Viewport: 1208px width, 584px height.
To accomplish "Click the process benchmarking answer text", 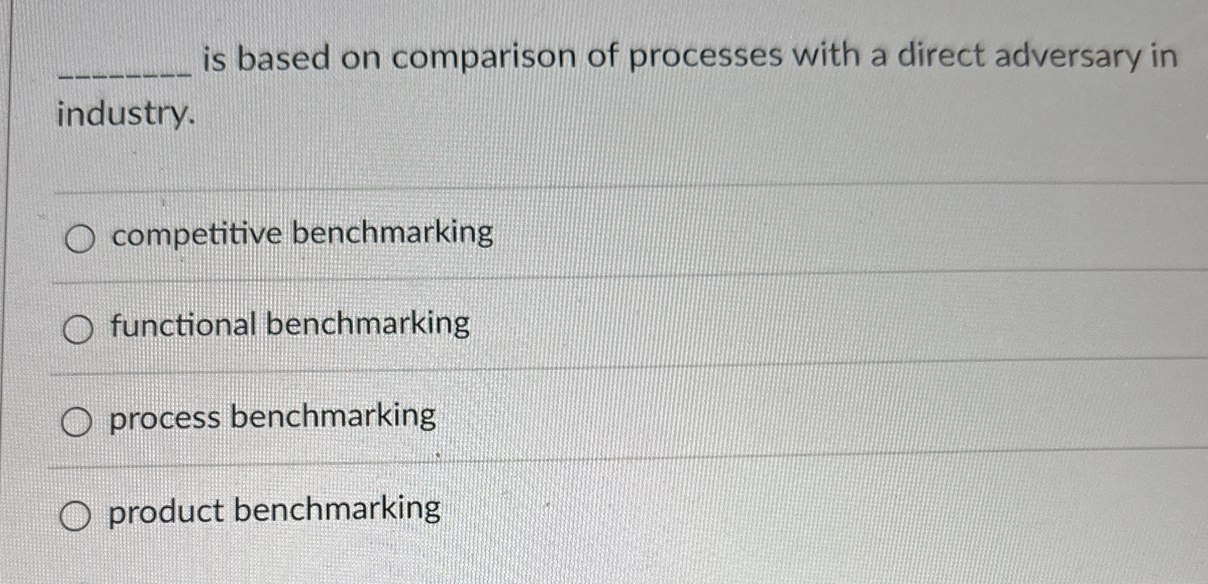I will coord(273,416).
